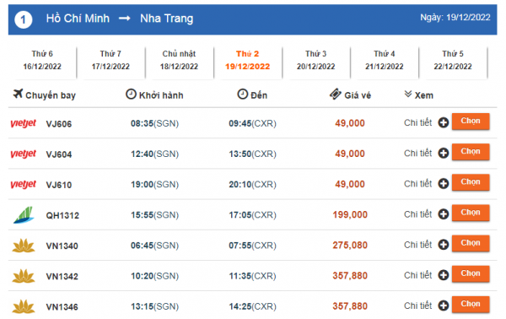Expand details plus icon for flight VN1342
506x319 pixels.
tap(444, 275)
